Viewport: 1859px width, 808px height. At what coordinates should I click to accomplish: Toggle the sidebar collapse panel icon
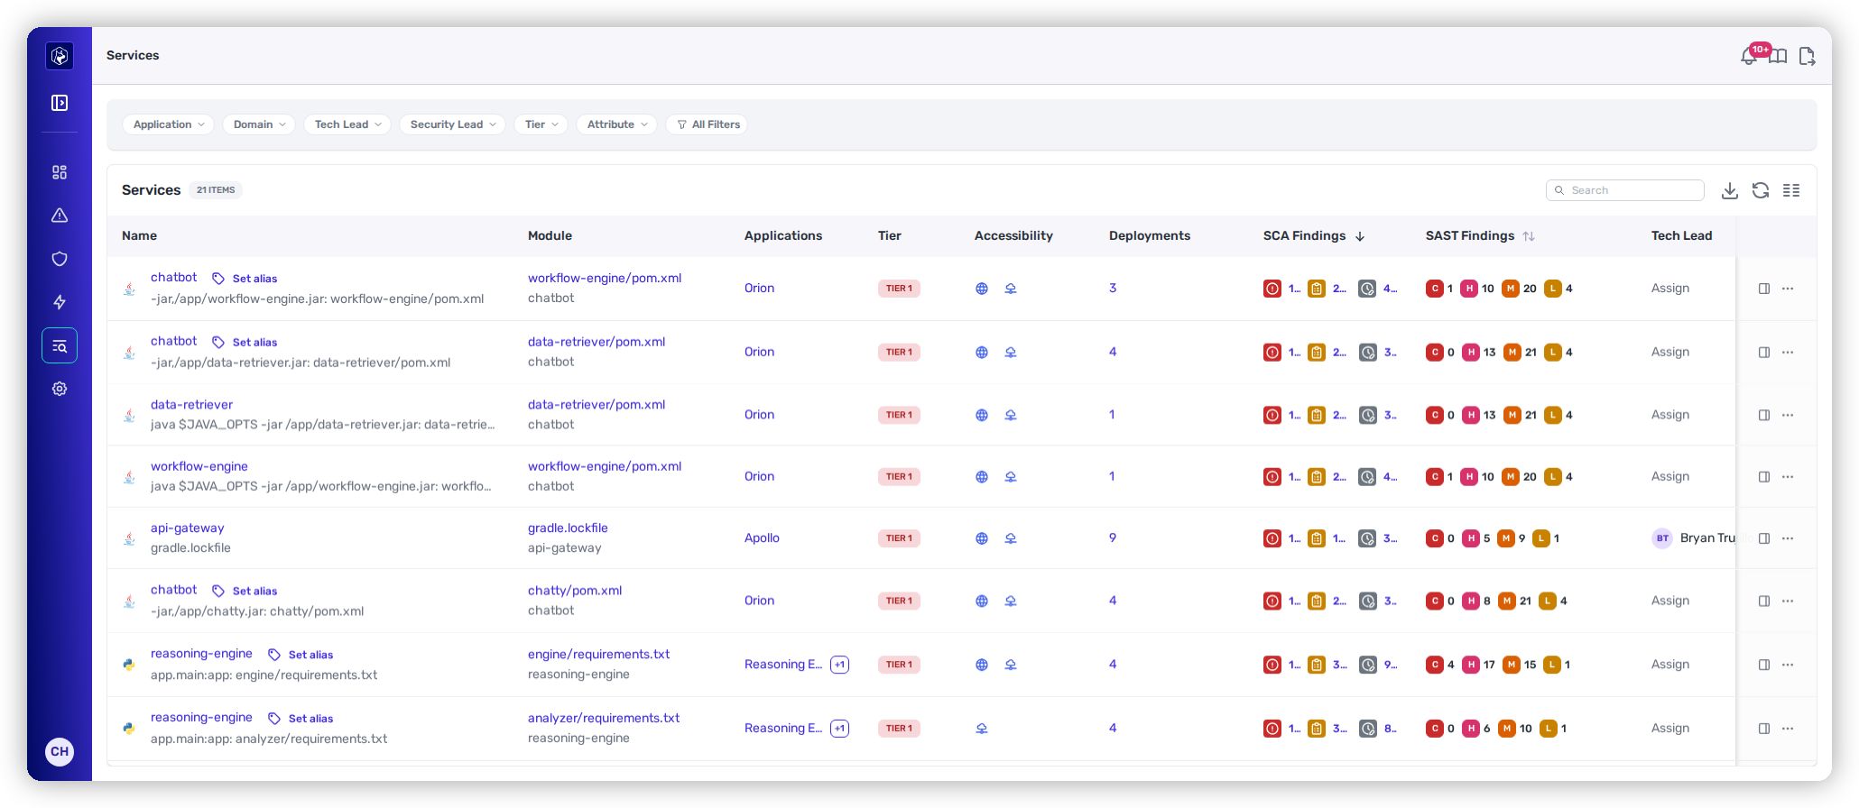pos(60,103)
